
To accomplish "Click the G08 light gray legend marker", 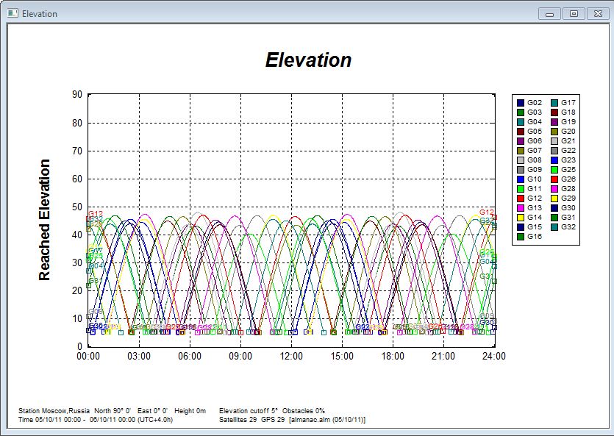I will tap(521, 160).
